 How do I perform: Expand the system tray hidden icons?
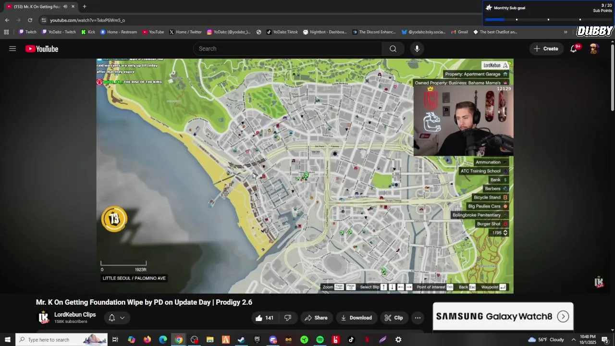(573, 340)
